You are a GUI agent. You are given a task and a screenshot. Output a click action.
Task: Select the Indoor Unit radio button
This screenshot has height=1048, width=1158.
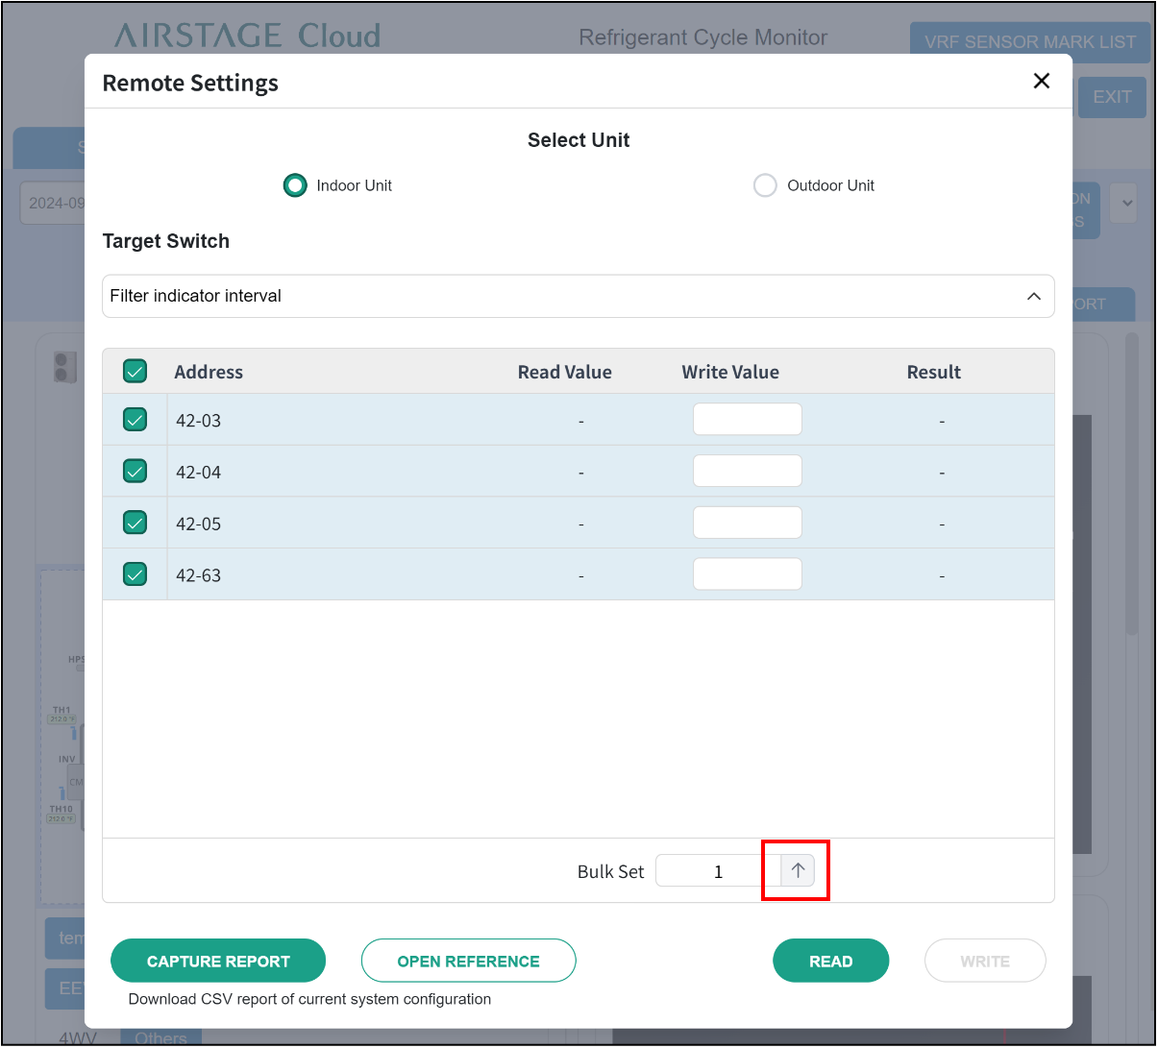tap(295, 185)
